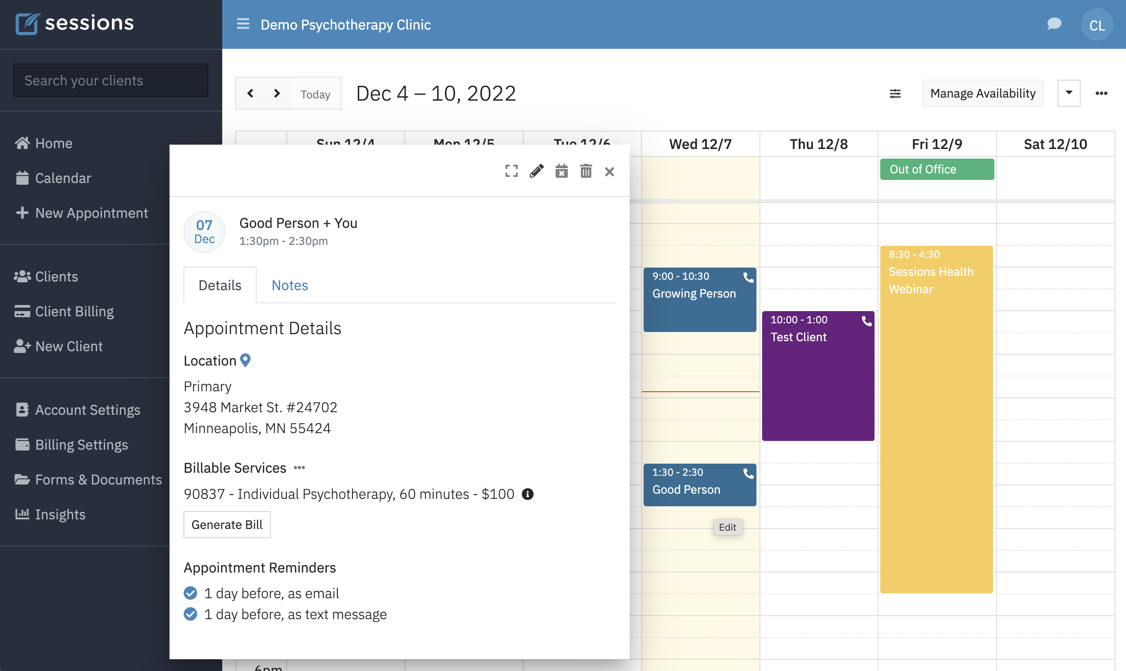Open Manage Availability
1126x671 pixels.
coord(983,93)
